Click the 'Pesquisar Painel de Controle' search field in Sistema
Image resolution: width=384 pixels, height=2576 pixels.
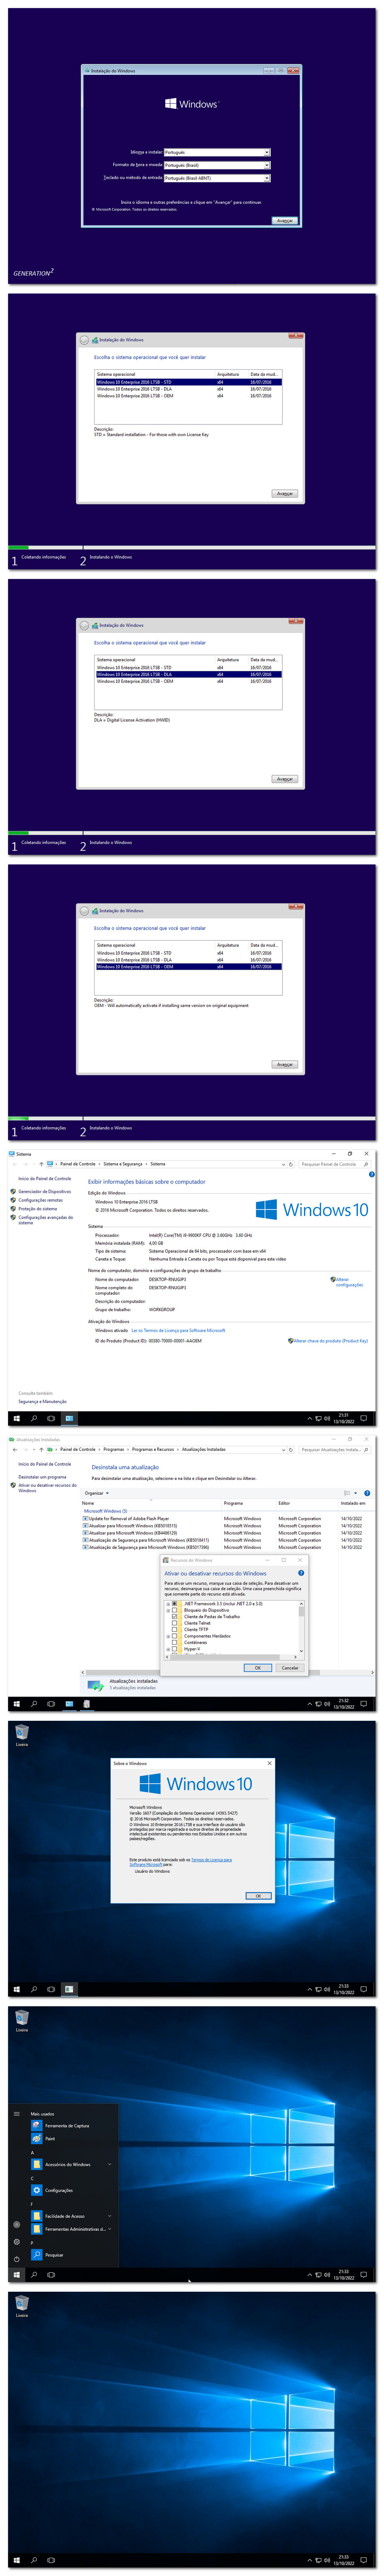pyautogui.click(x=335, y=1164)
